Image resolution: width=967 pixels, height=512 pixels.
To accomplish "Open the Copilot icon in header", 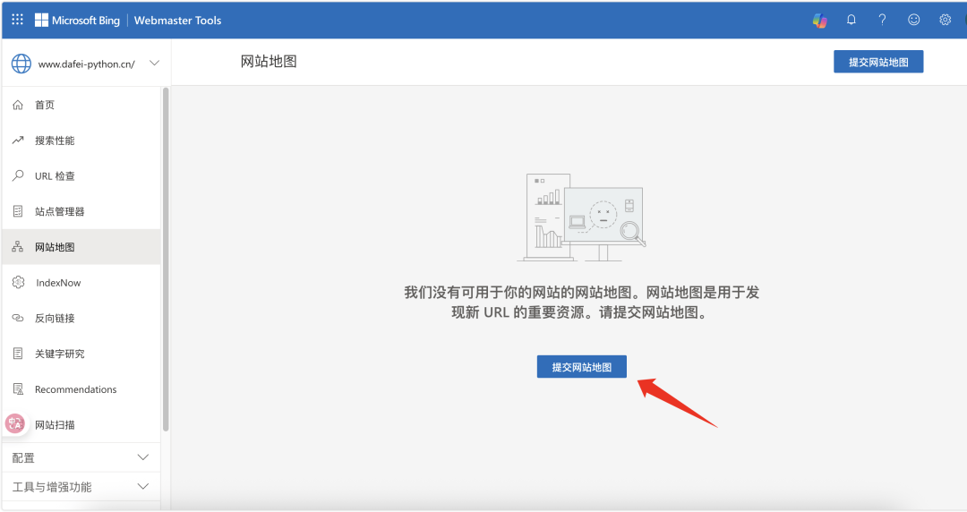I will [x=819, y=21].
